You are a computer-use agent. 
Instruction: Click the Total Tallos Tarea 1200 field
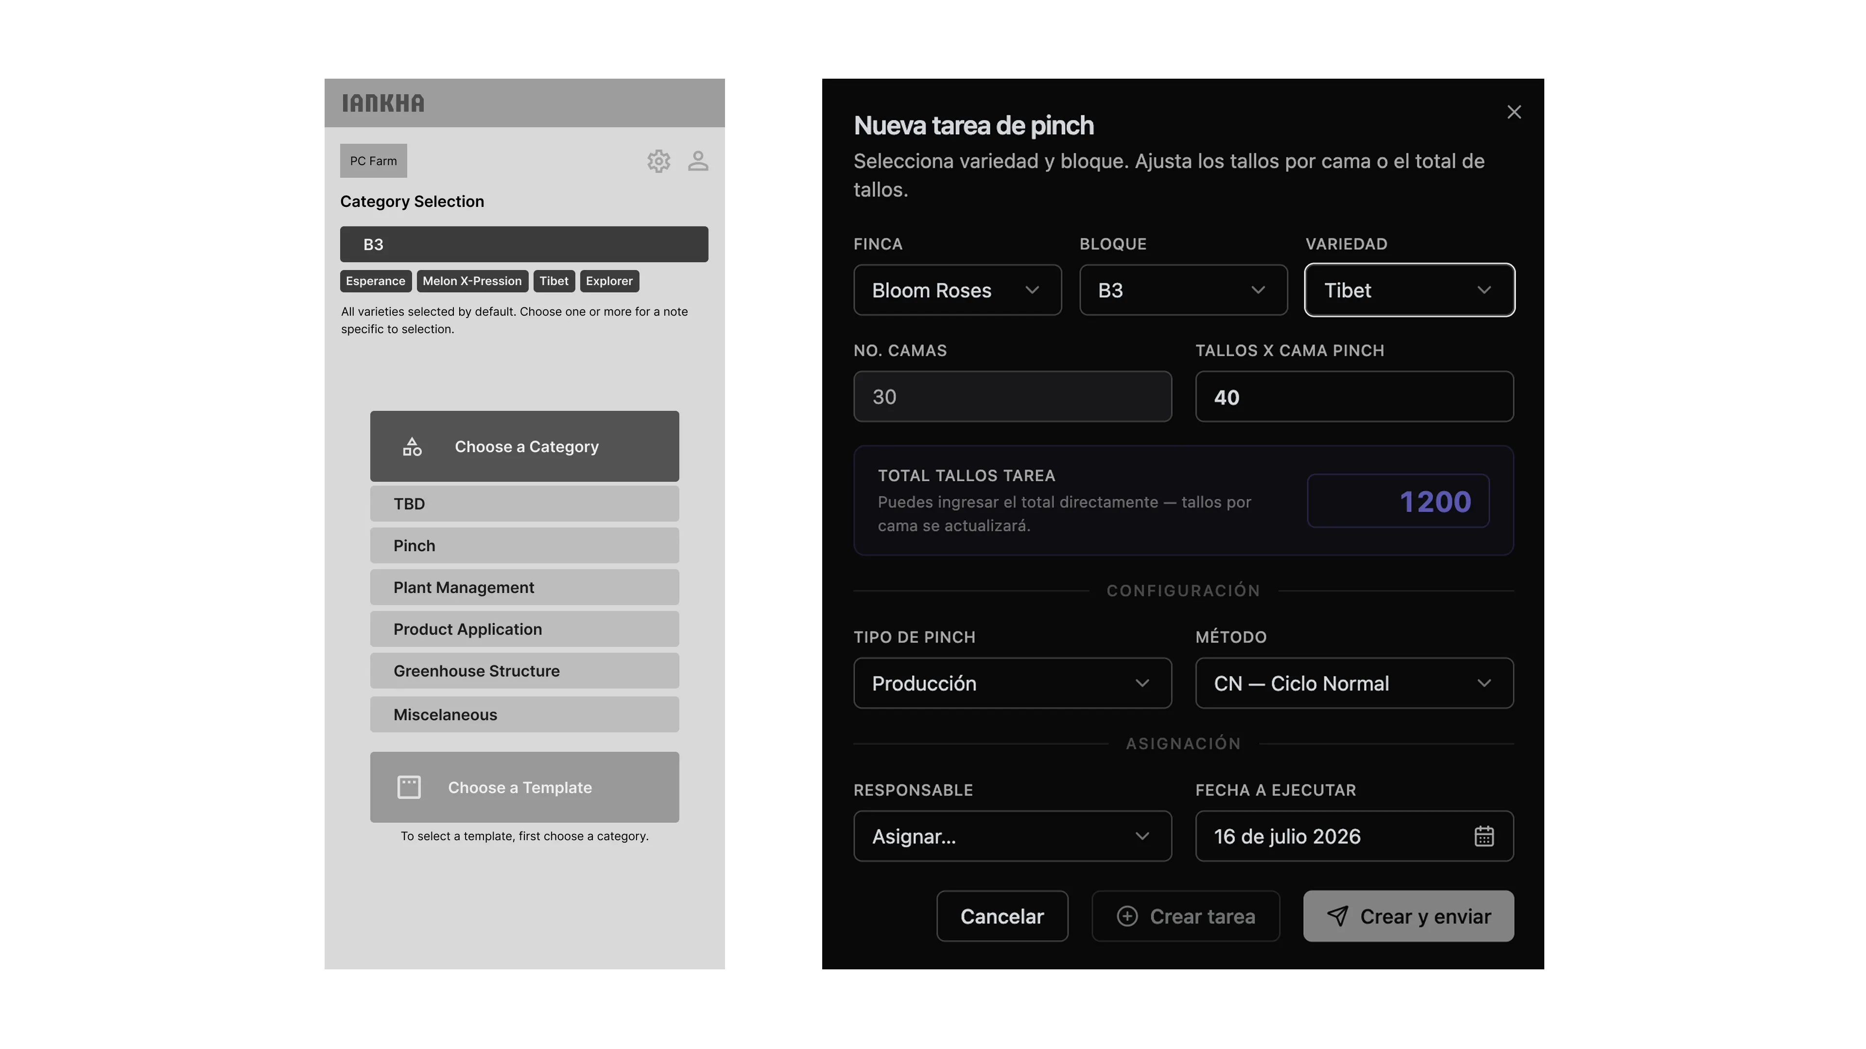(1398, 501)
